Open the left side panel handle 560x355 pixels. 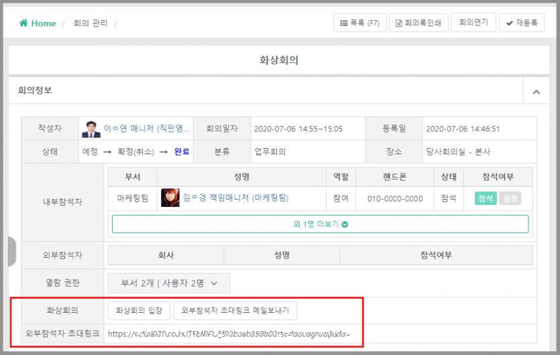[12, 251]
